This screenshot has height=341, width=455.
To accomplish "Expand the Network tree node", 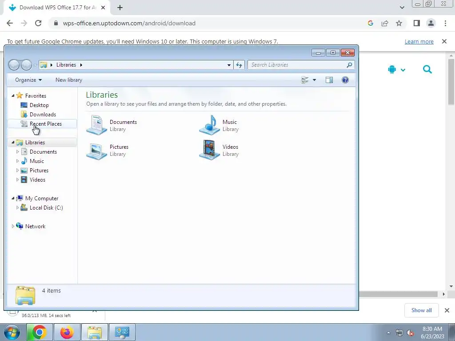I will pos(13,226).
